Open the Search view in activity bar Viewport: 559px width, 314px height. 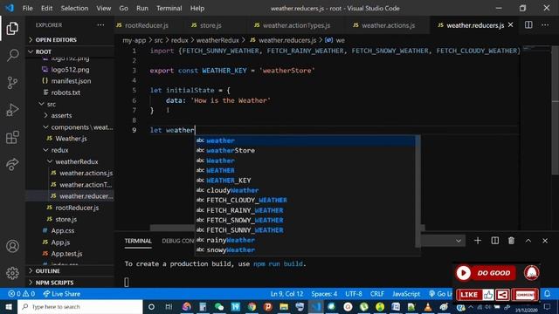tap(12, 55)
